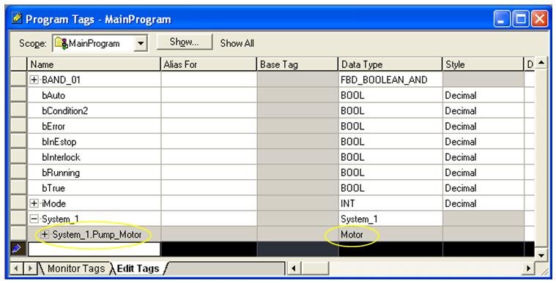
Task: Click the Name column header
Action: 94,64
